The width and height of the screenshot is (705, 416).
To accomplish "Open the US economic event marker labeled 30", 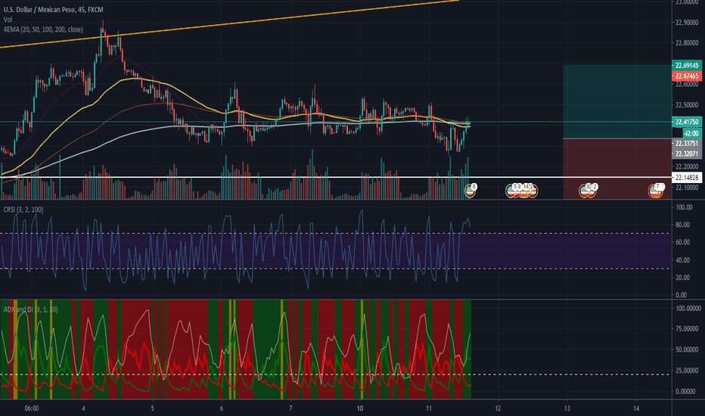I will click(585, 191).
